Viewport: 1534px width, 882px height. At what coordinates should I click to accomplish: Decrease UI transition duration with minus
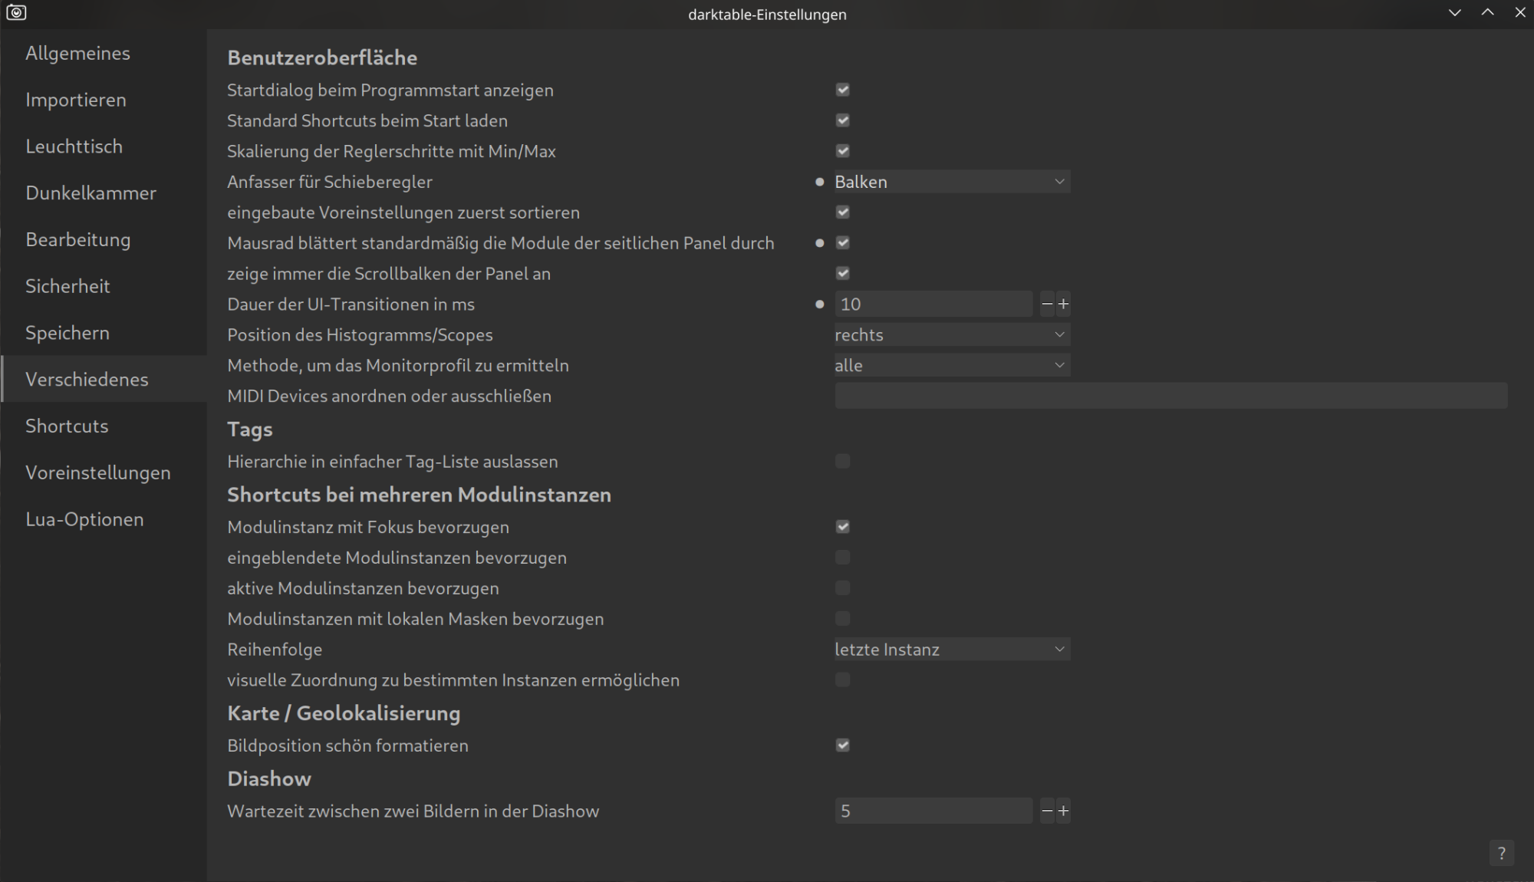[1047, 304]
